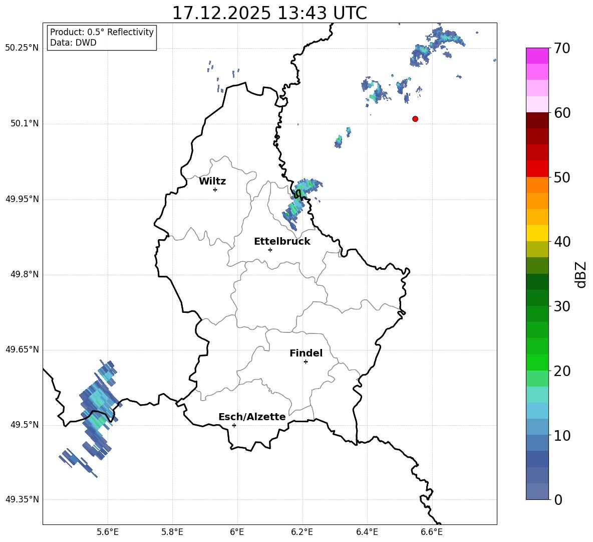Select the Ettelbruck city label

point(282,242)
